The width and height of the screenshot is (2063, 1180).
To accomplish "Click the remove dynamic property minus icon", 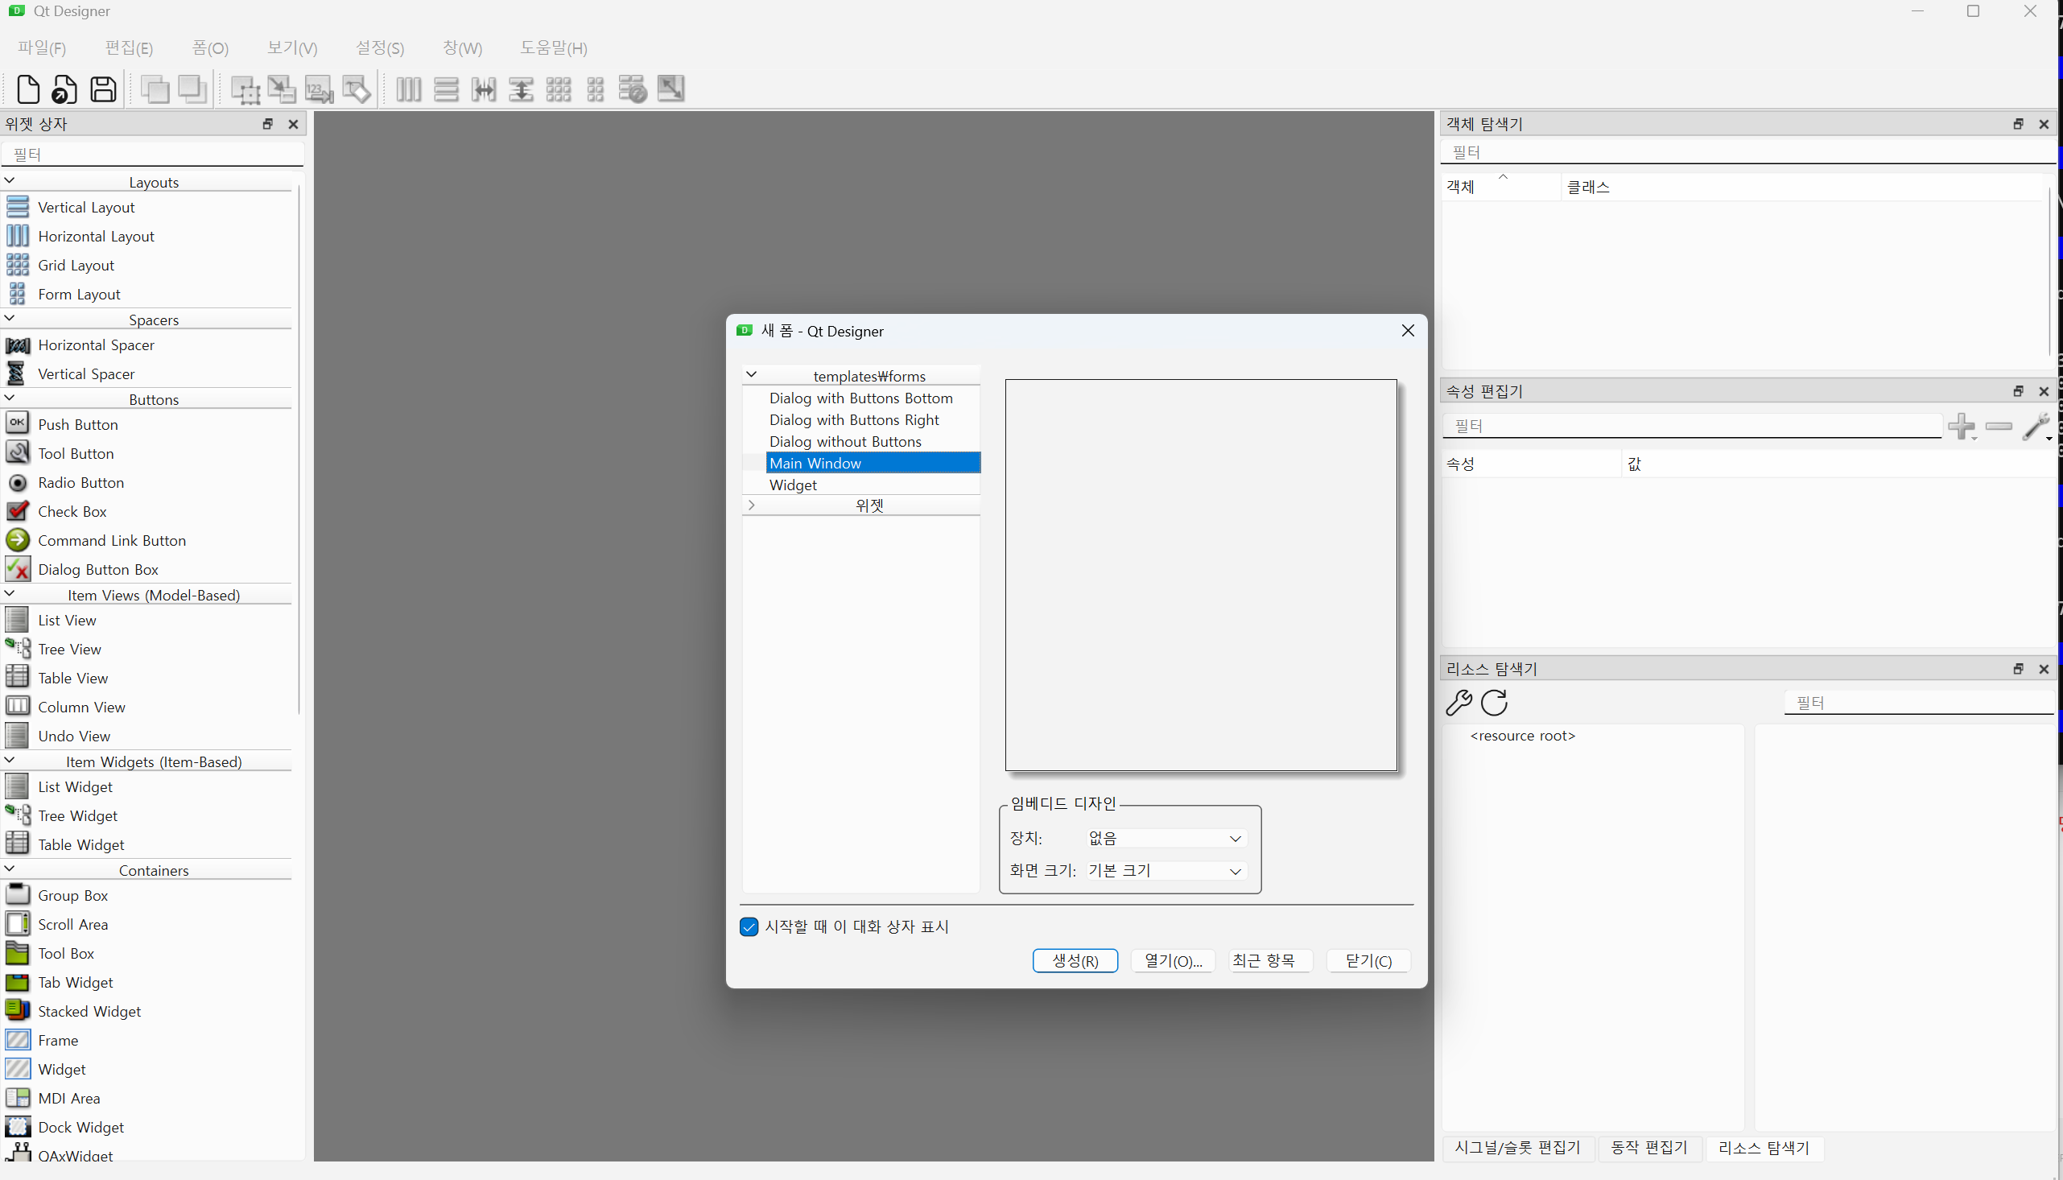I will pyautogui.click(x=1999, y=427).
